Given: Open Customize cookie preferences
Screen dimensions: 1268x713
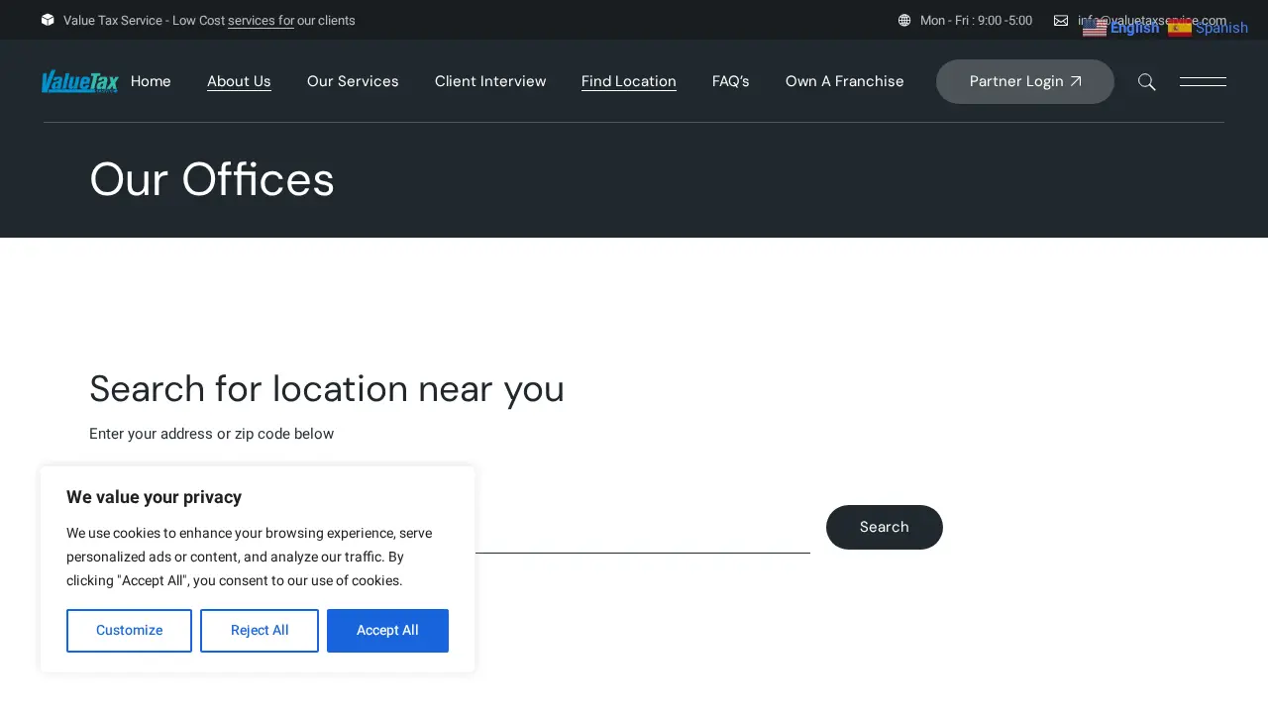Looking at the screenshot, I should (x=129, y=631).
